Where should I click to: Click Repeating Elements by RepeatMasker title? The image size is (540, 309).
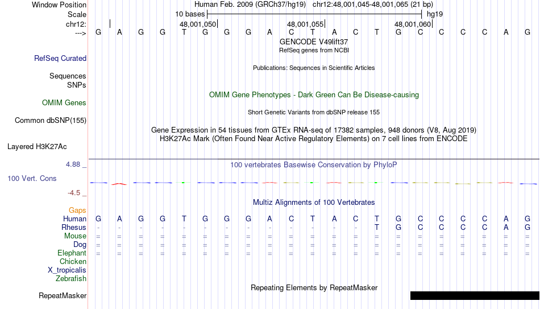pyautogui.click(x=314, y=287)
